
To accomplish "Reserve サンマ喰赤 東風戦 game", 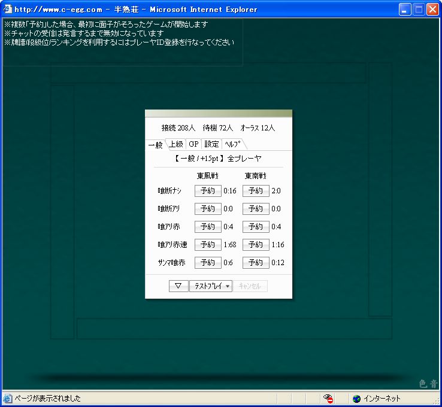I will 208,263.
